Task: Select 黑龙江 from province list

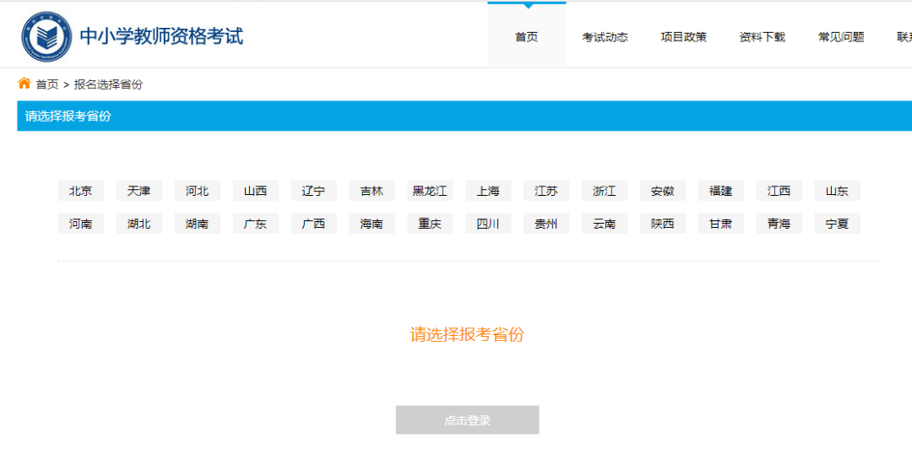Action: tap(430, 191)
